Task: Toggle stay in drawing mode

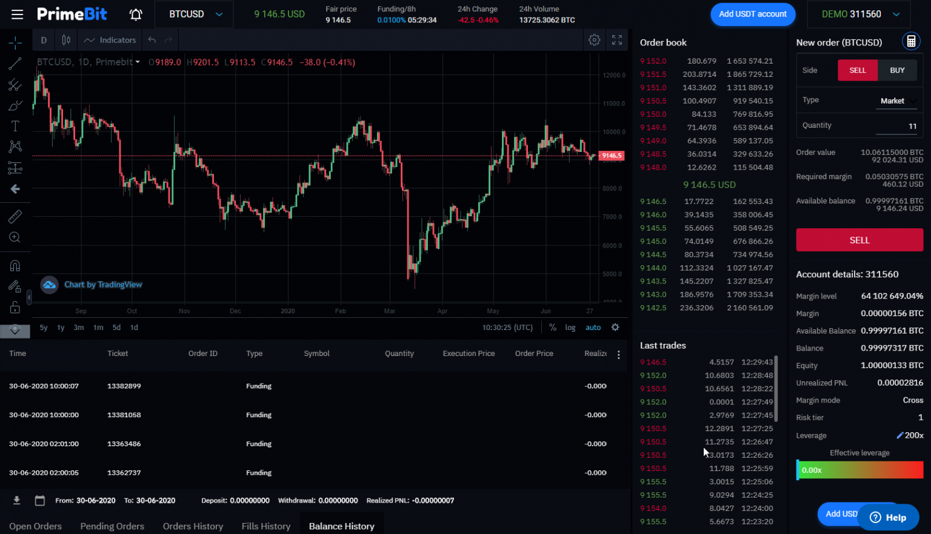Action: (15, 286)
